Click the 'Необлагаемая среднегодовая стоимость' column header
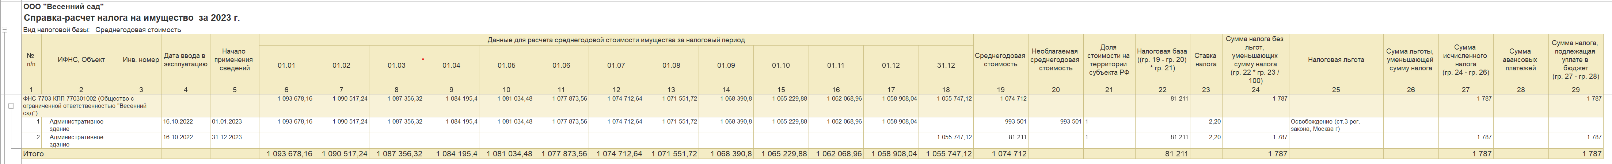This screenshot has width=1612, height=164. [1055, 60]
